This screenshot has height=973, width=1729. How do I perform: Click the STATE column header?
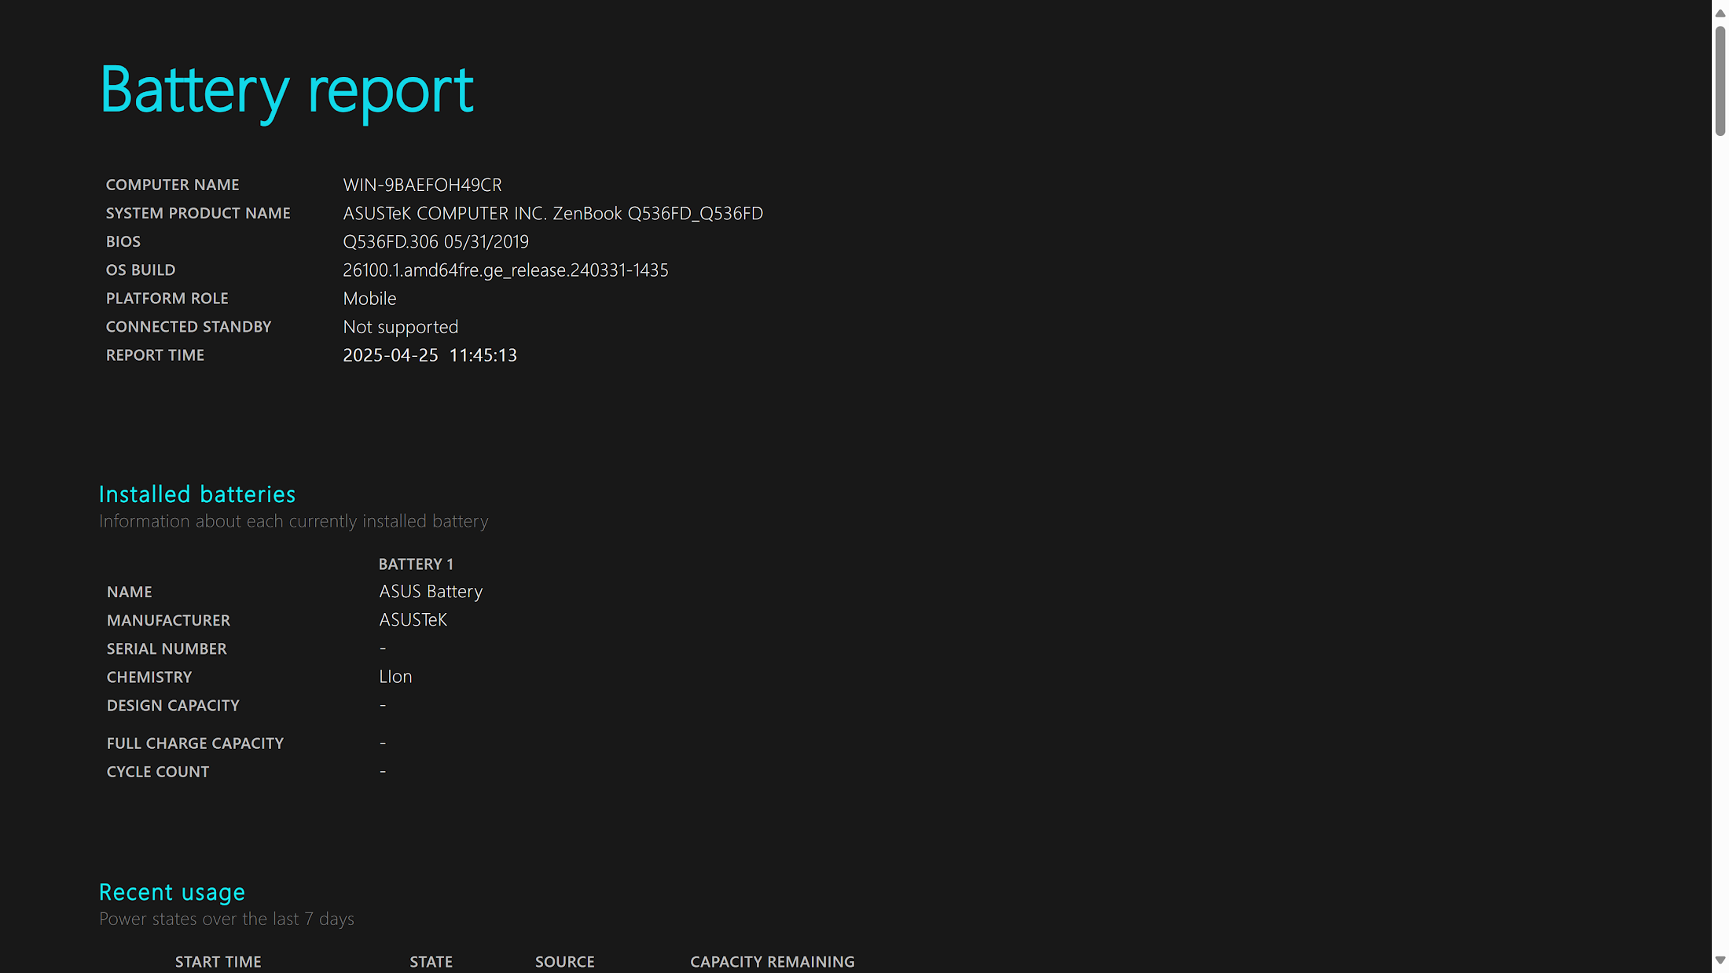coord(431,962)
